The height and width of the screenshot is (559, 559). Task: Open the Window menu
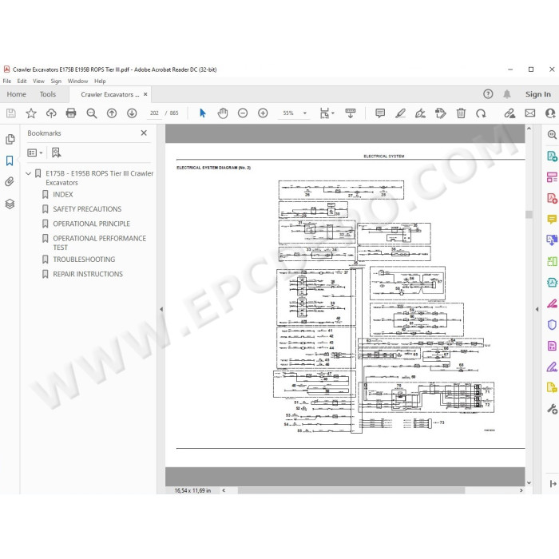[x=77, y=81]
